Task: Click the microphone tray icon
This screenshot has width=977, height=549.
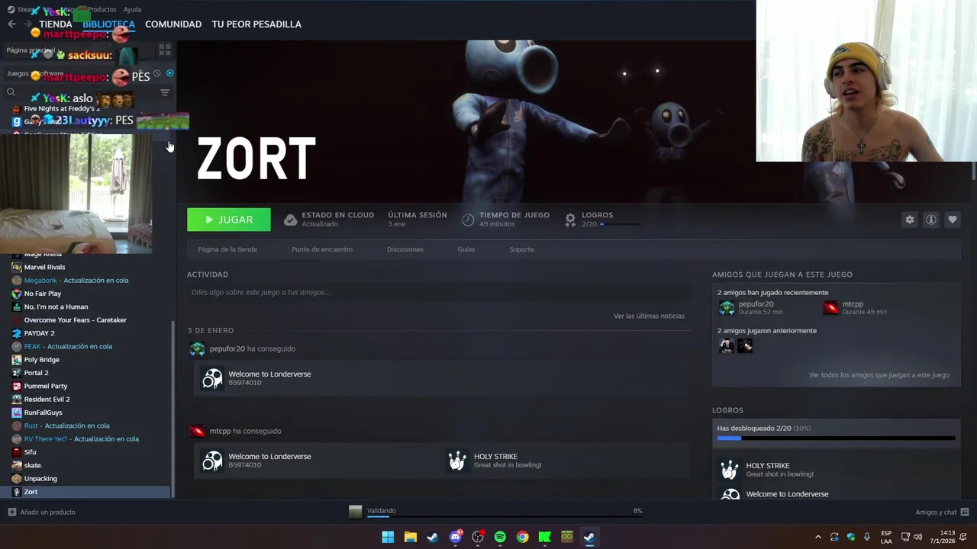Action: [866, 537]
